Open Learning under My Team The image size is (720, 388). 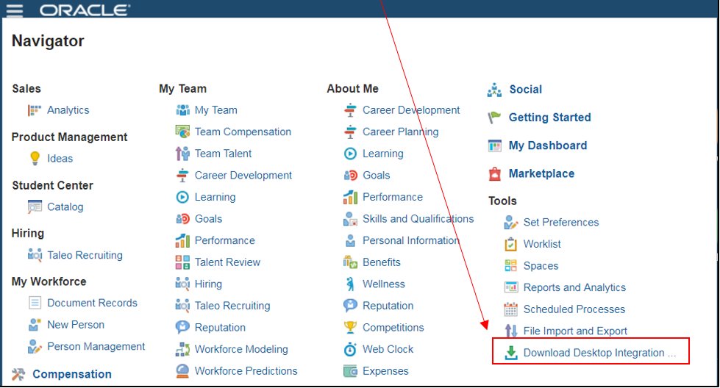tap(215, 197)
